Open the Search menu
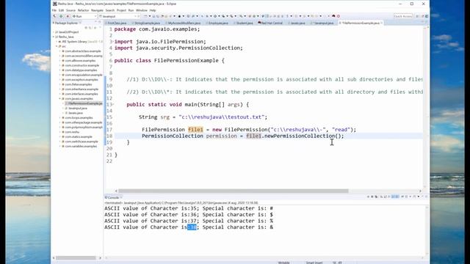 point(110,10)
